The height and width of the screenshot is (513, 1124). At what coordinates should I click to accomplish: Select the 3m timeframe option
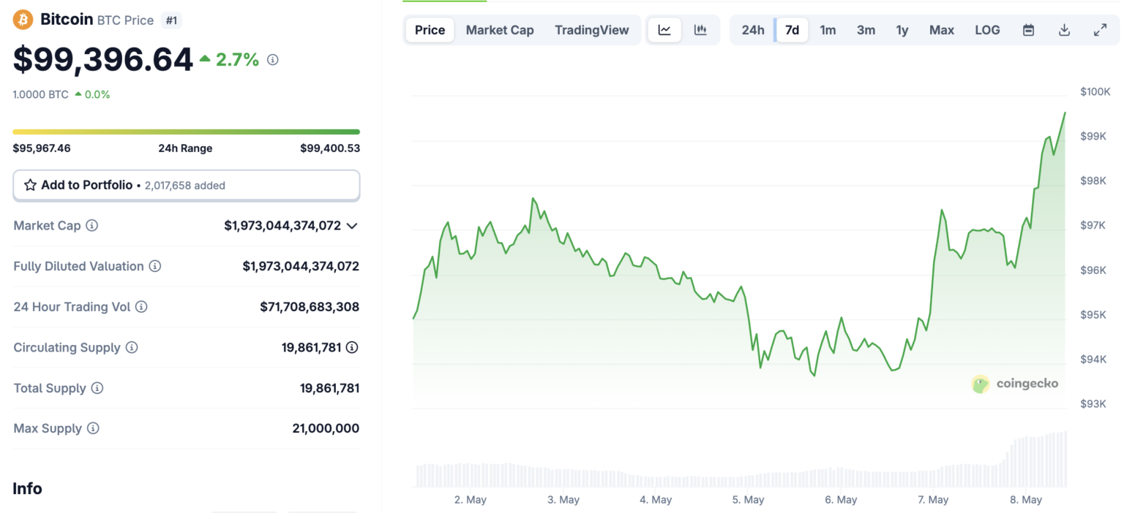pos(866,30)
